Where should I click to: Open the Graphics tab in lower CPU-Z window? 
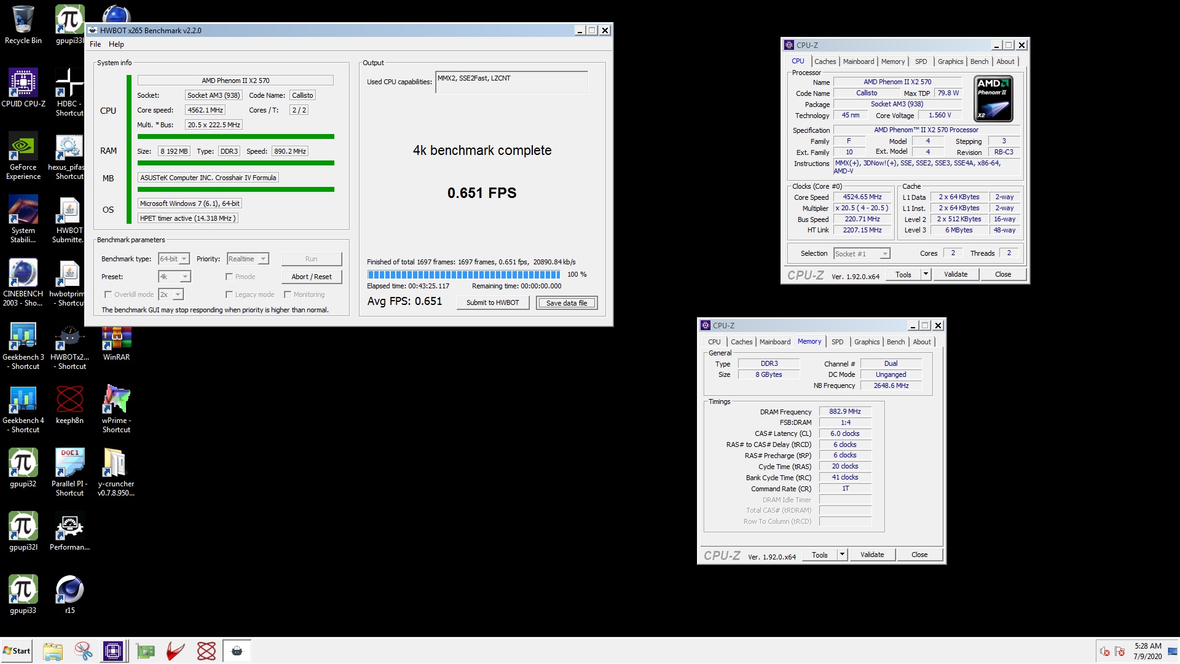tap(867, 342)
